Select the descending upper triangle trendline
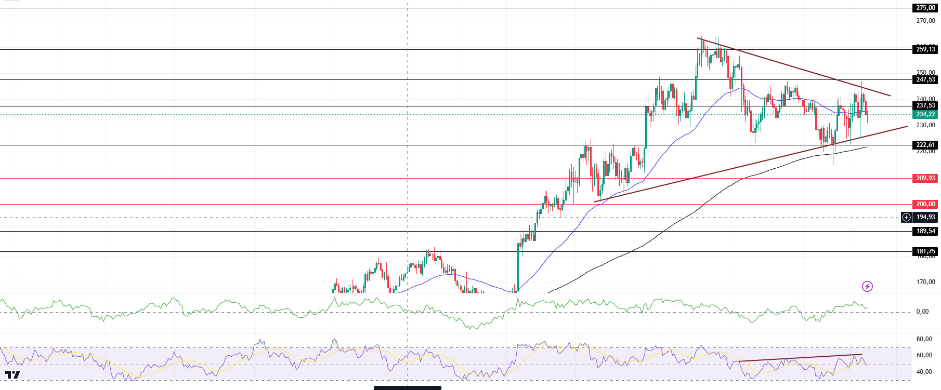Screen dimensions: 941x390 (x=794, y=66)
